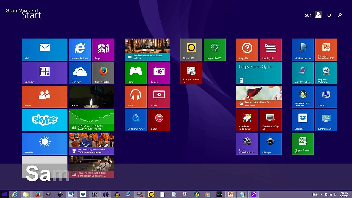Open the Microsoft Excel 2010 tile
The image size is (352, 198).
[302, 144]
